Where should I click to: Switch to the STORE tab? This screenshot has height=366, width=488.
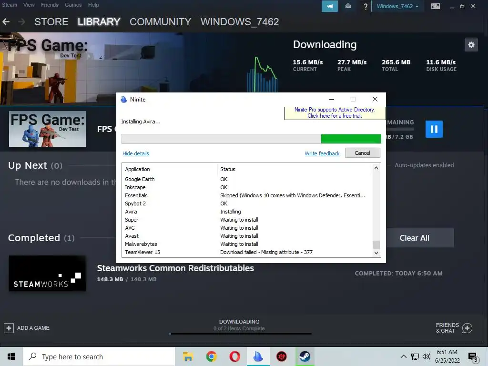coord(51,22)
